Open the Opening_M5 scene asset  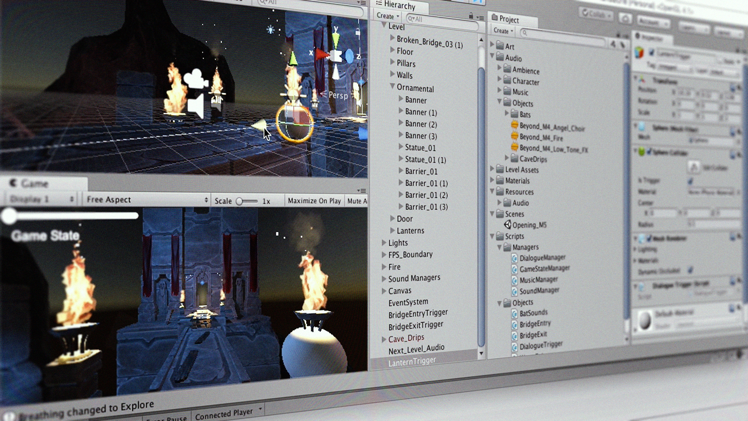[508, 225]
